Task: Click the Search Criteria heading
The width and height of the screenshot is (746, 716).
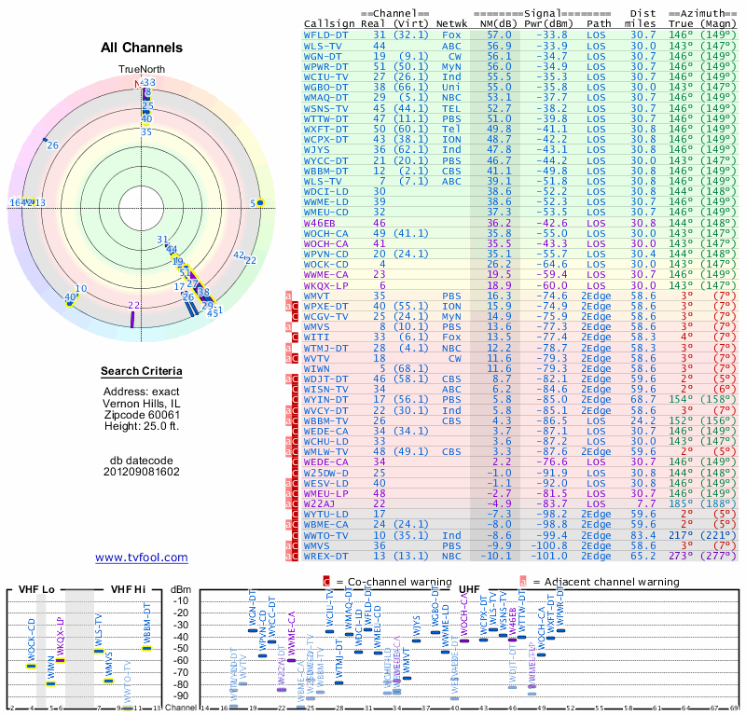Action: (x=142, y=372)
